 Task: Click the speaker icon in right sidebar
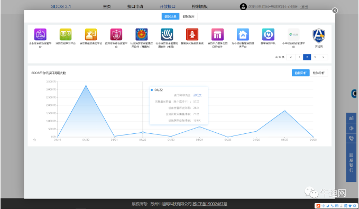point(351,128)
